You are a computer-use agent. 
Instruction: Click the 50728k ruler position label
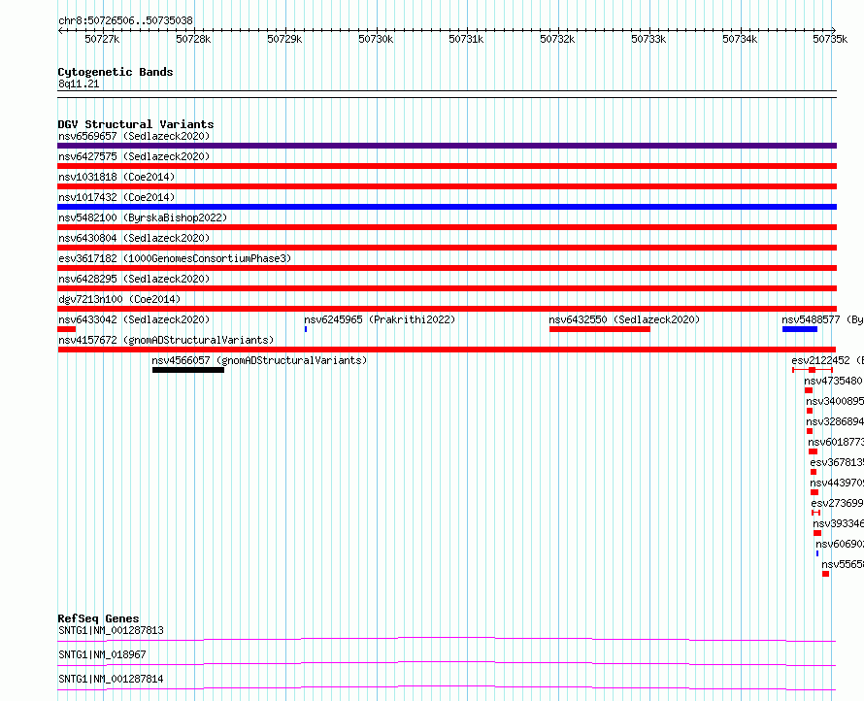coord(193,39)
